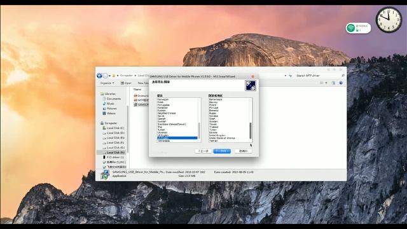Open Explorer help question mark icon
Image resolution: width=407 pixels, height=229 pixels.
click(x=341, y=83)
